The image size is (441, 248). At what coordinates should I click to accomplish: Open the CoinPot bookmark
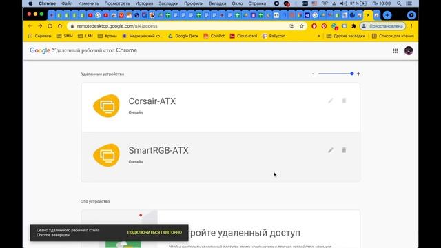[x=214, y=36]
